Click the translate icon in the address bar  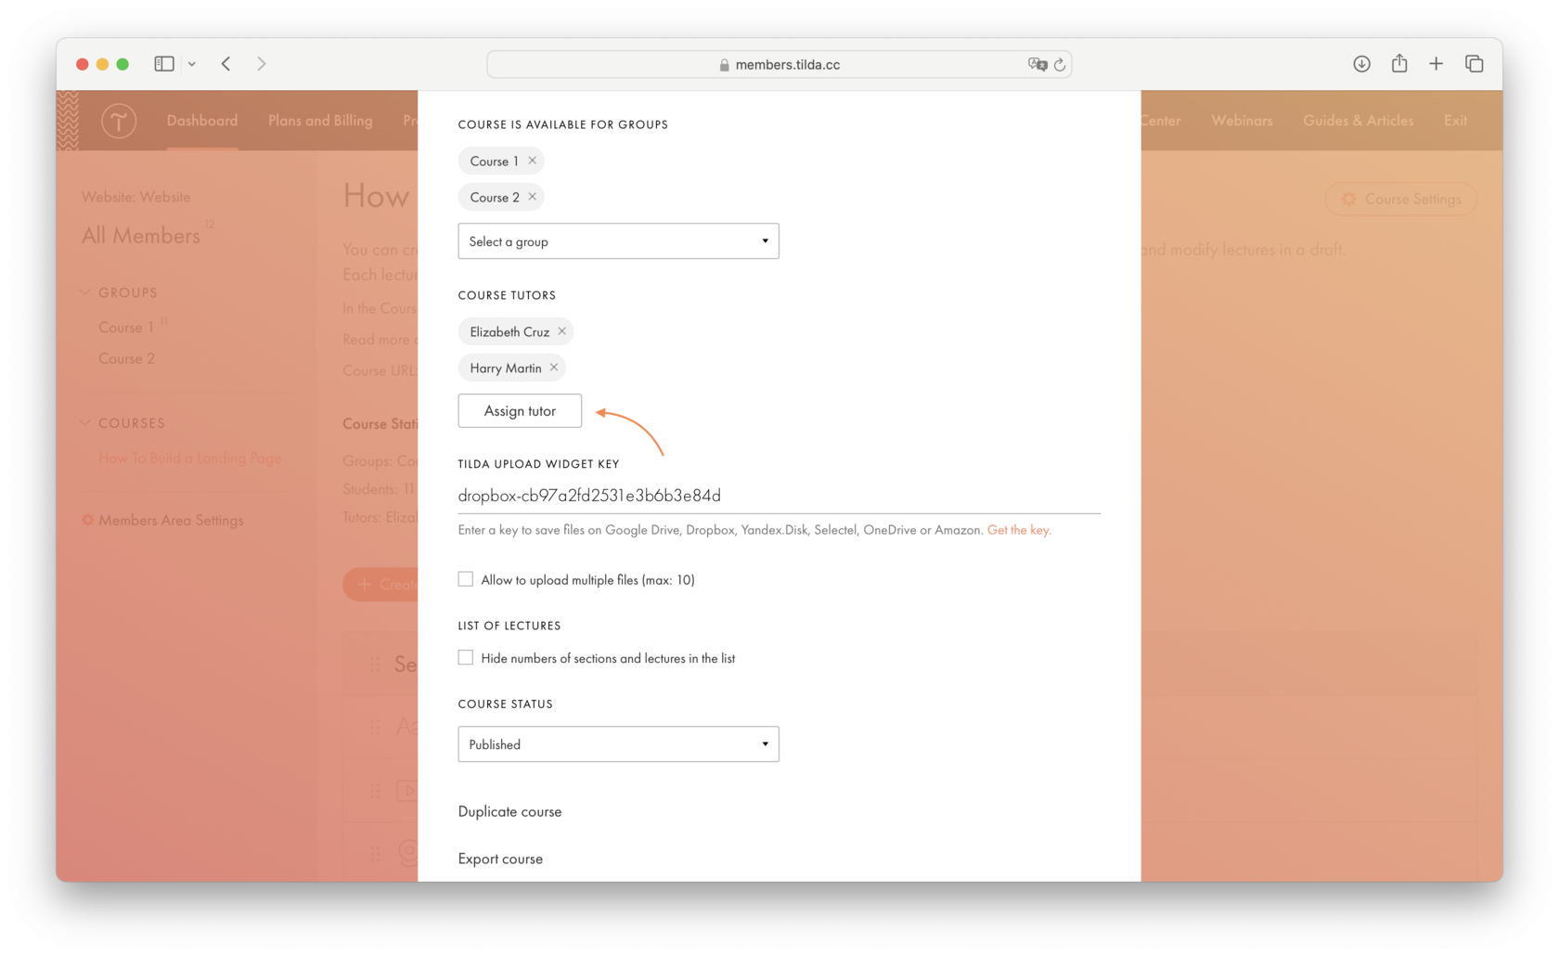coord(1037,64)
